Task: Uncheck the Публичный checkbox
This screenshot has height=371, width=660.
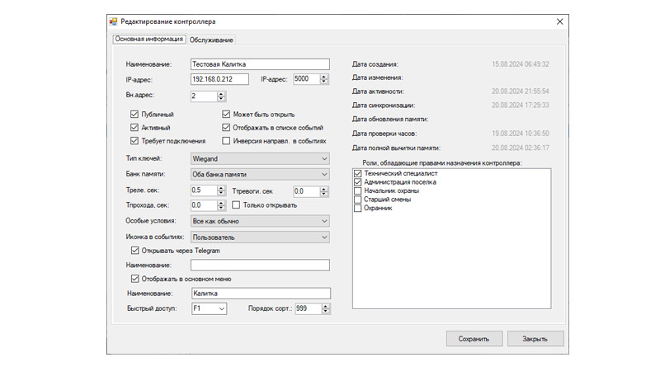Action: [135, 115]
